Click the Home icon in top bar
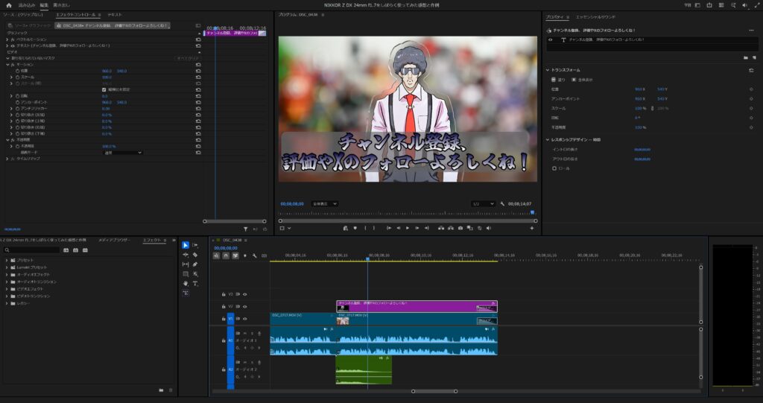This screenshot has width=763, height=403. pyautogui.click(x=7, y=4)
